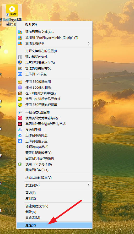Choose 固定到"开始"屏幕(P)

click(x=54, y=159)
